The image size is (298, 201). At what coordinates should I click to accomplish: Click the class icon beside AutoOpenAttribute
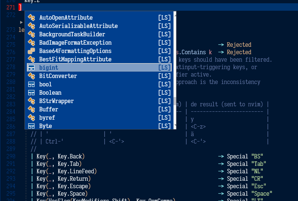point(31,18)
